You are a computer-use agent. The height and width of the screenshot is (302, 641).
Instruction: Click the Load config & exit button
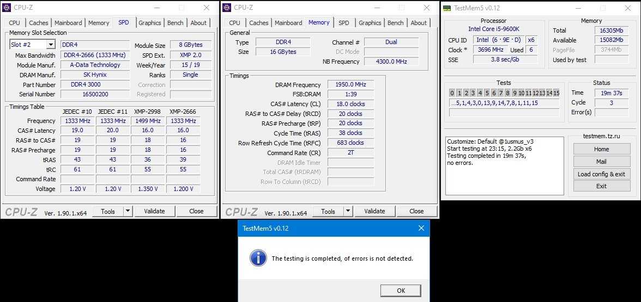coord(601,174)
